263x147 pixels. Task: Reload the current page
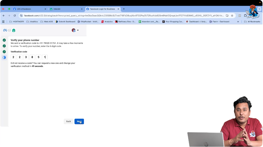(x=15, y=16)
